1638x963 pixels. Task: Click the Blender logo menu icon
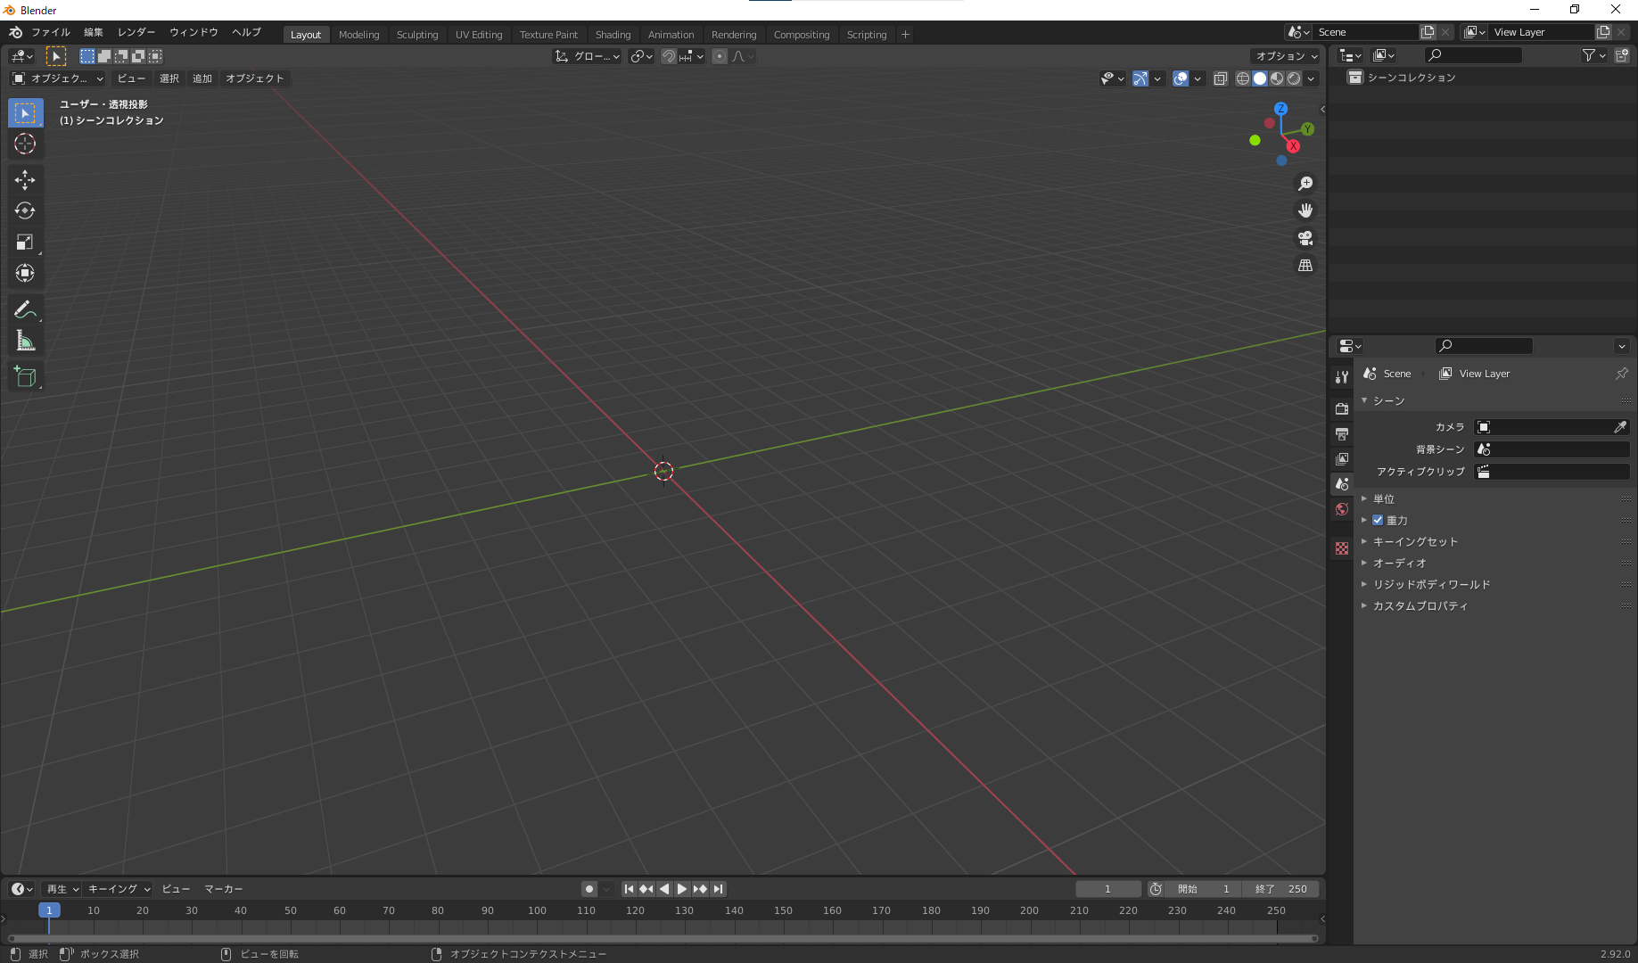pos(16,33)
